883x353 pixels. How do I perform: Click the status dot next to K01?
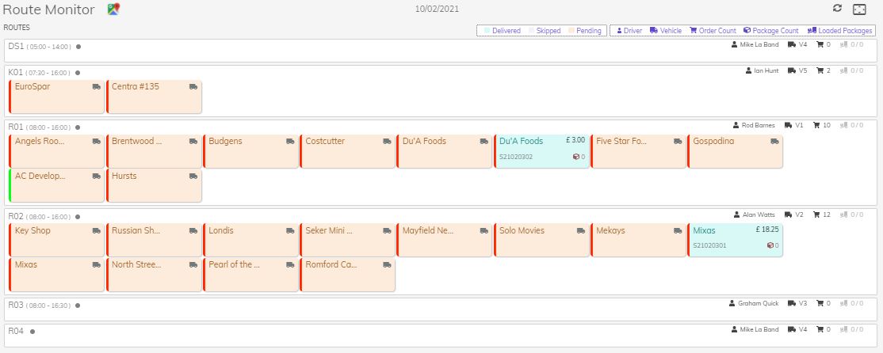click(x=77, y=73)
